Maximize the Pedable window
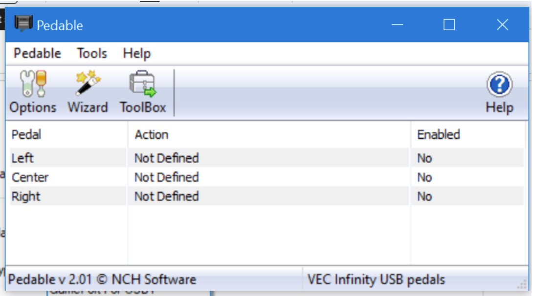 point(449,25)
